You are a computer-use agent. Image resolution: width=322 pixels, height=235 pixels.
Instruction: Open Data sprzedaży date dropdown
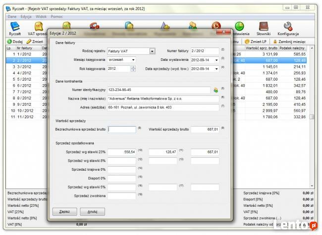216,68
